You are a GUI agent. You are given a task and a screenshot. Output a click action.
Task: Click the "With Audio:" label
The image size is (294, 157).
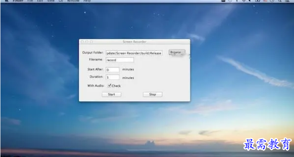click(96, 85)
